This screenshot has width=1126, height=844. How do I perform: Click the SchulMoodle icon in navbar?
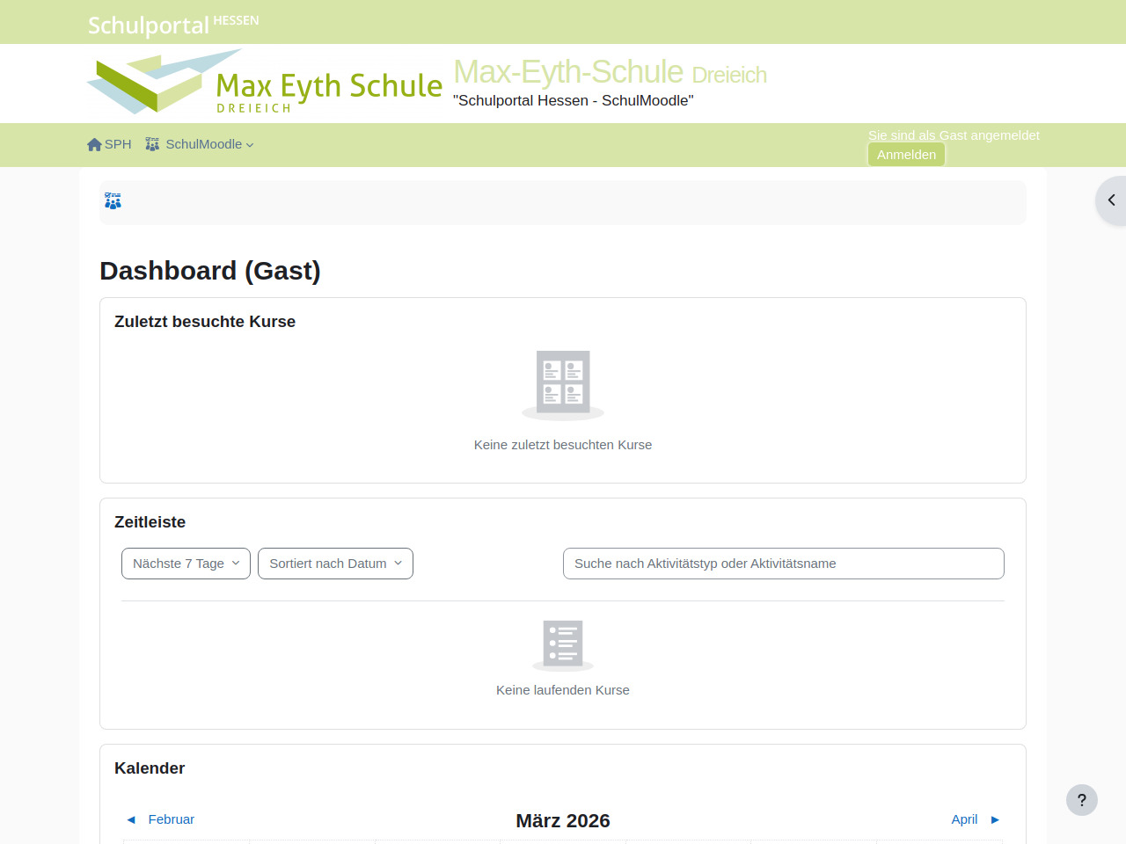[152, 144]
